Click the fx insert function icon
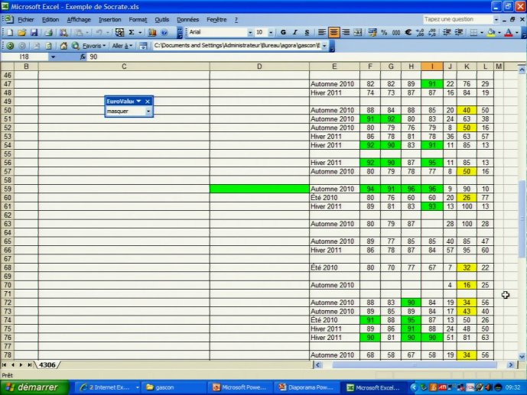The width and height of the screenshot is (527, 395). pos(83,57)
